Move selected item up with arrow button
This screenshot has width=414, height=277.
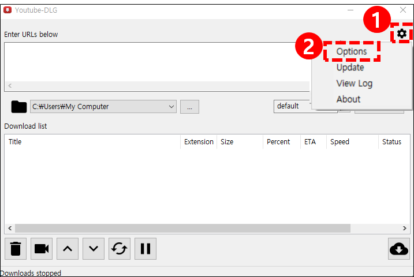coord(68,249)
